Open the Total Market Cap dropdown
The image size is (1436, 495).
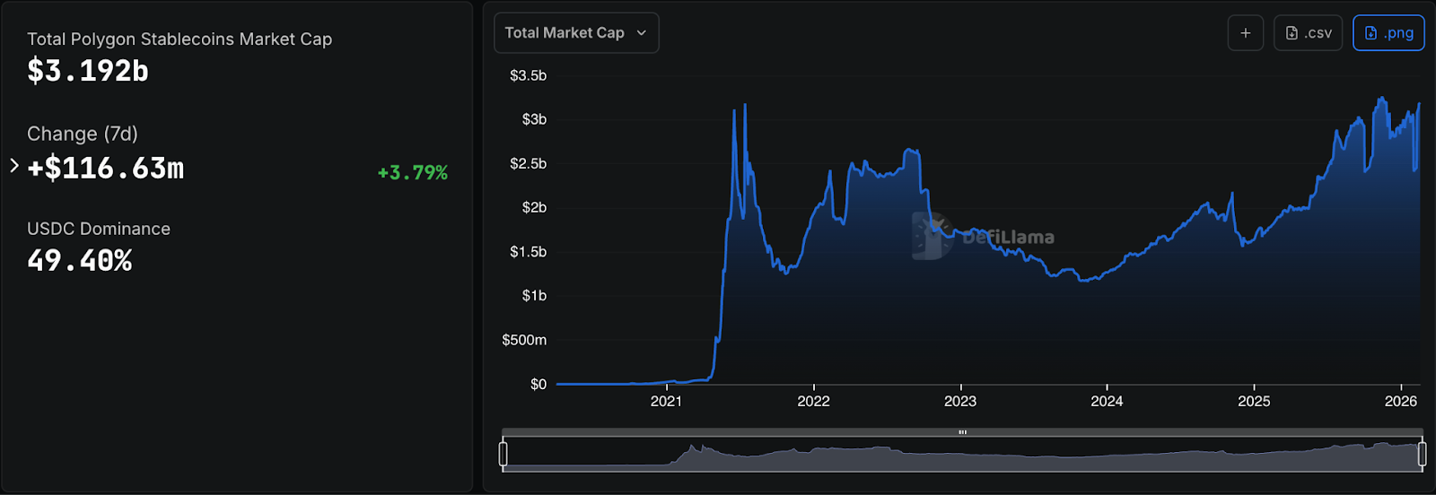click(575, 33)
